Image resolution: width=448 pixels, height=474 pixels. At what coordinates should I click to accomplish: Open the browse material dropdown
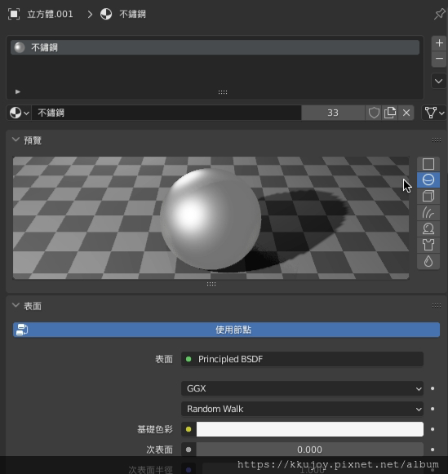19,113
